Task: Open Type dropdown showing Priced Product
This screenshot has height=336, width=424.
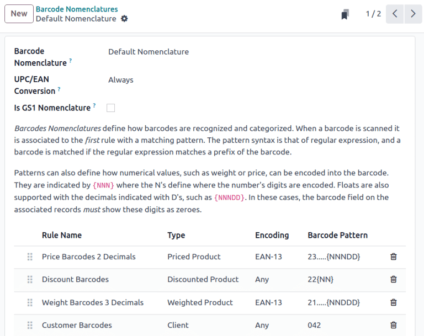Action: pos(194,257)
